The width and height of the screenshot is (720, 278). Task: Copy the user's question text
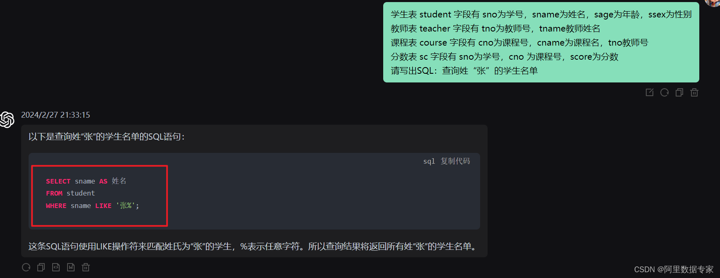[x=679, y=92]
